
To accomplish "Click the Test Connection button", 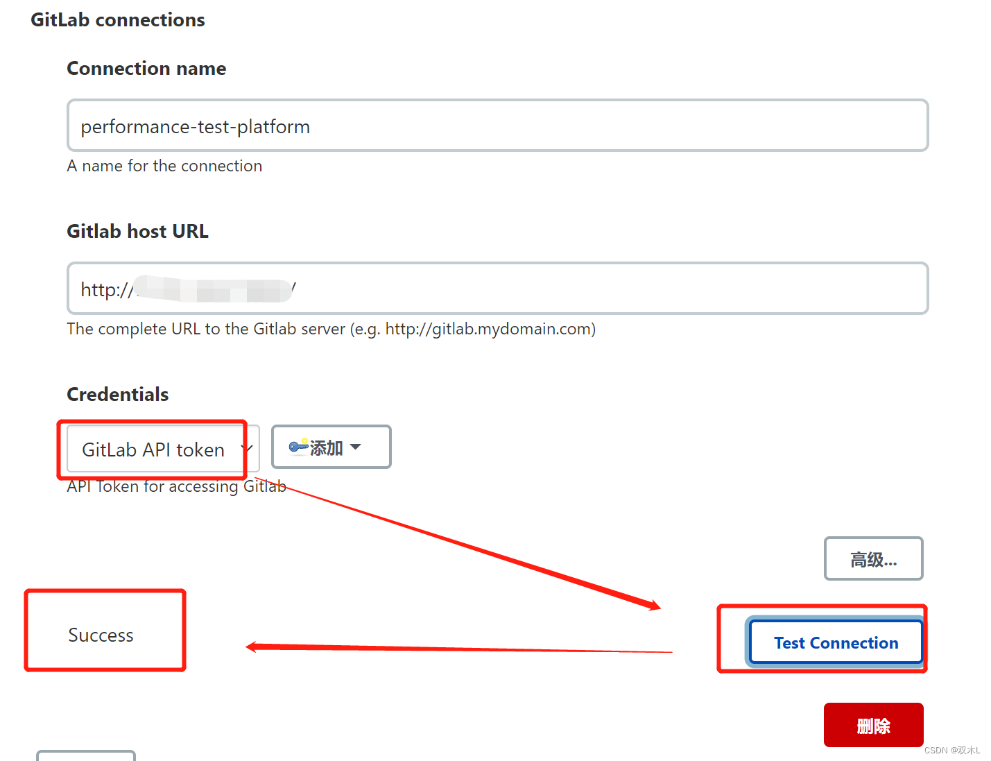I will point(836,642).
